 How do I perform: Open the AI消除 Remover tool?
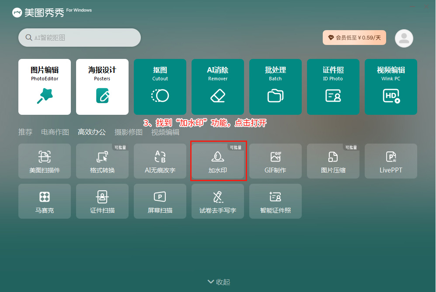[218, 86]
